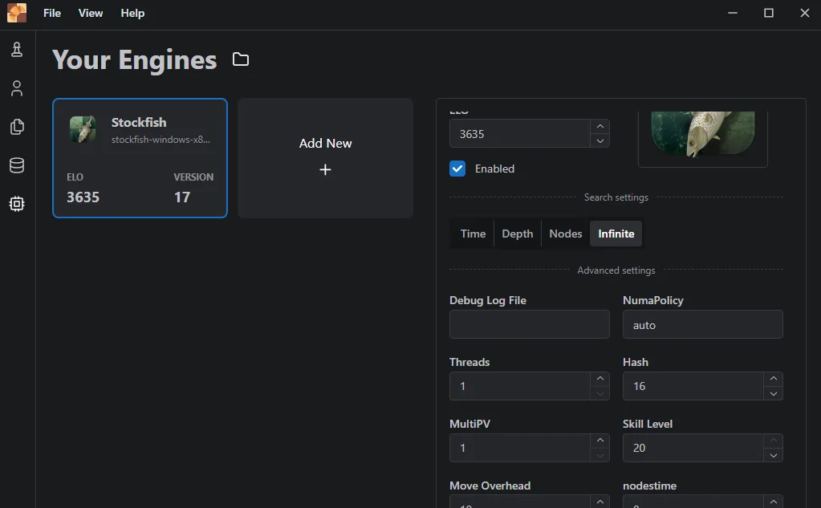821x508 pixels.
Task: Click the app logo icon
Action: click(17, 13)
